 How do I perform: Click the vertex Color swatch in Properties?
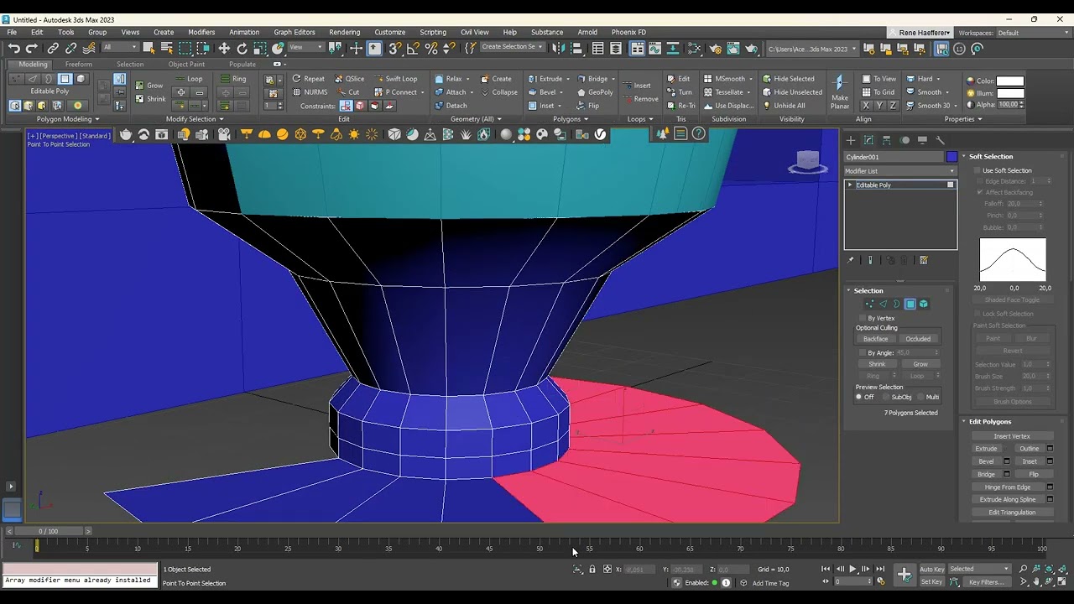click(1009, 81)
